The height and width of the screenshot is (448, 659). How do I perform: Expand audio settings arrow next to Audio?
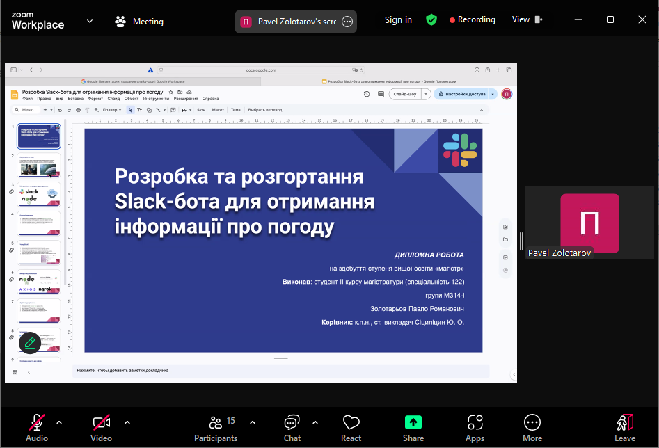point(59,422)
